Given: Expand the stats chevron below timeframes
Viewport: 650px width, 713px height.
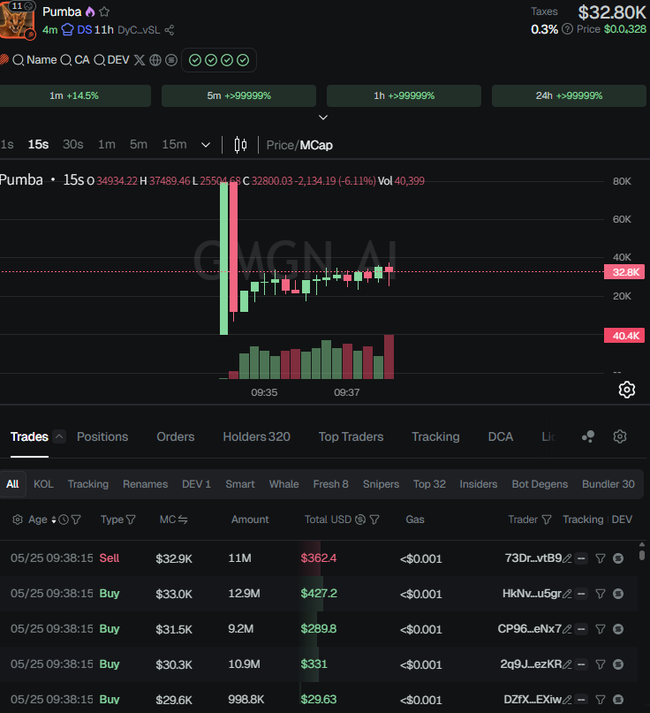Looking at the screenshot, I should tap(323, 118).
